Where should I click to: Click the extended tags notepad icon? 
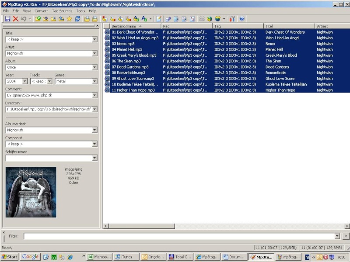[159, 19]
